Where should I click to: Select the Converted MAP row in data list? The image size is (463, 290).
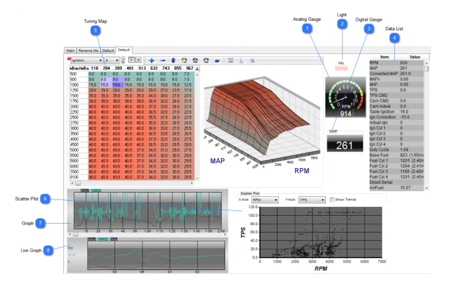coord(396,74)
